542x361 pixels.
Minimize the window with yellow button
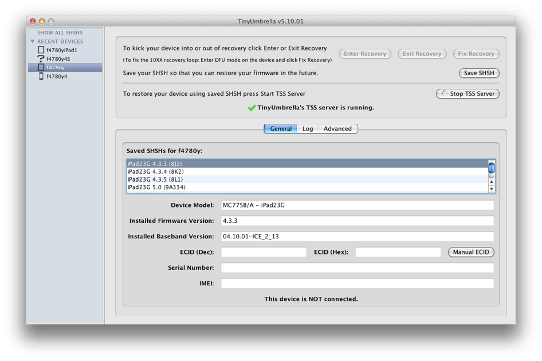point(42,21)
